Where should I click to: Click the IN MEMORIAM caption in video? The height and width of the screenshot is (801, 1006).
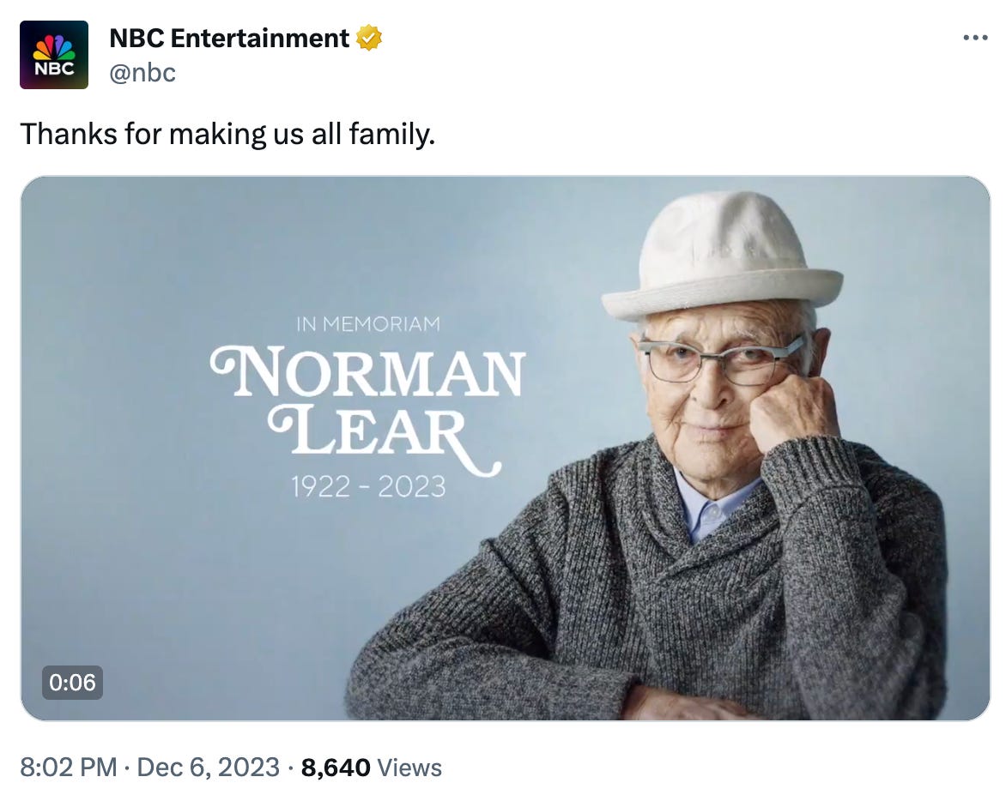coord(367,324)
